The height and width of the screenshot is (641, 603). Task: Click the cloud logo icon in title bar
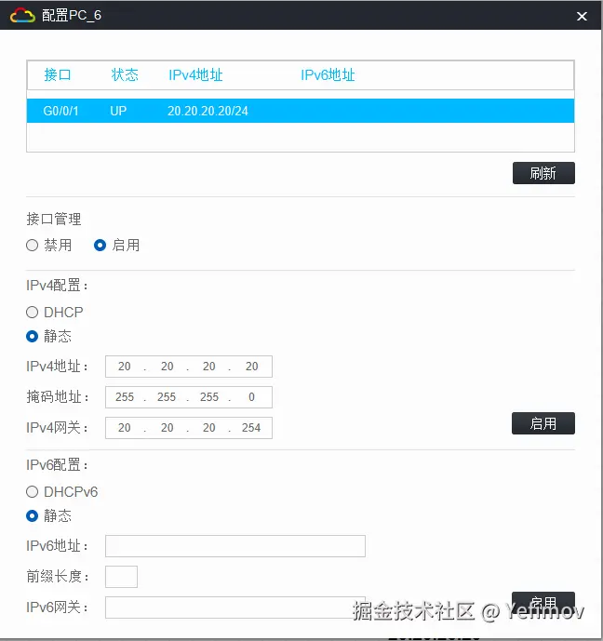point(22,16)
